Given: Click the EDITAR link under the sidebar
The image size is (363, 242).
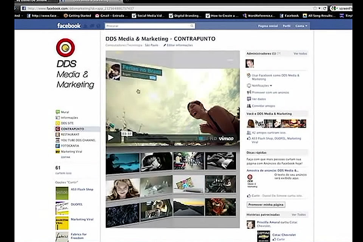Looking at the screenshot, I should pyautogui.click(x=65, y=157).
